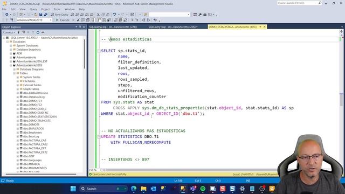Image resolution: width=345 pixels, height=194 pixels.
Task: Click the Refresh icon in Object Explorer
Action: (x=38, y=32)
